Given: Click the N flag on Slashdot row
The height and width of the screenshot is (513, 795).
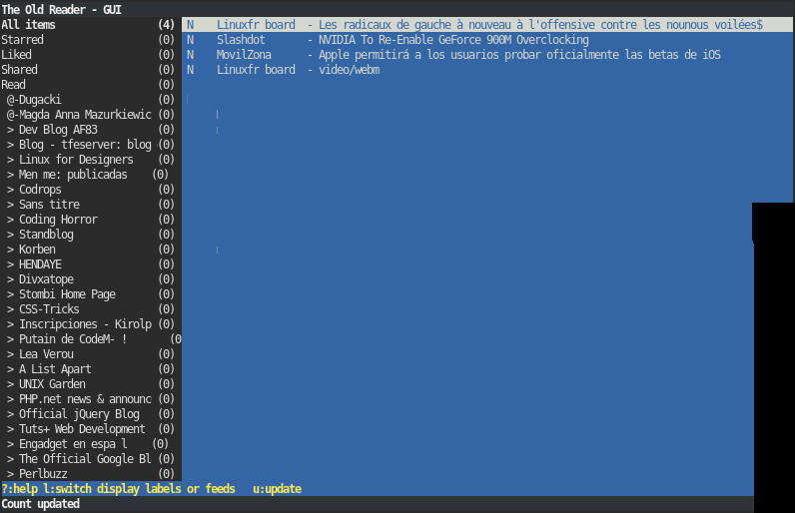Looking at the screenshot, I should click(190, 40).
